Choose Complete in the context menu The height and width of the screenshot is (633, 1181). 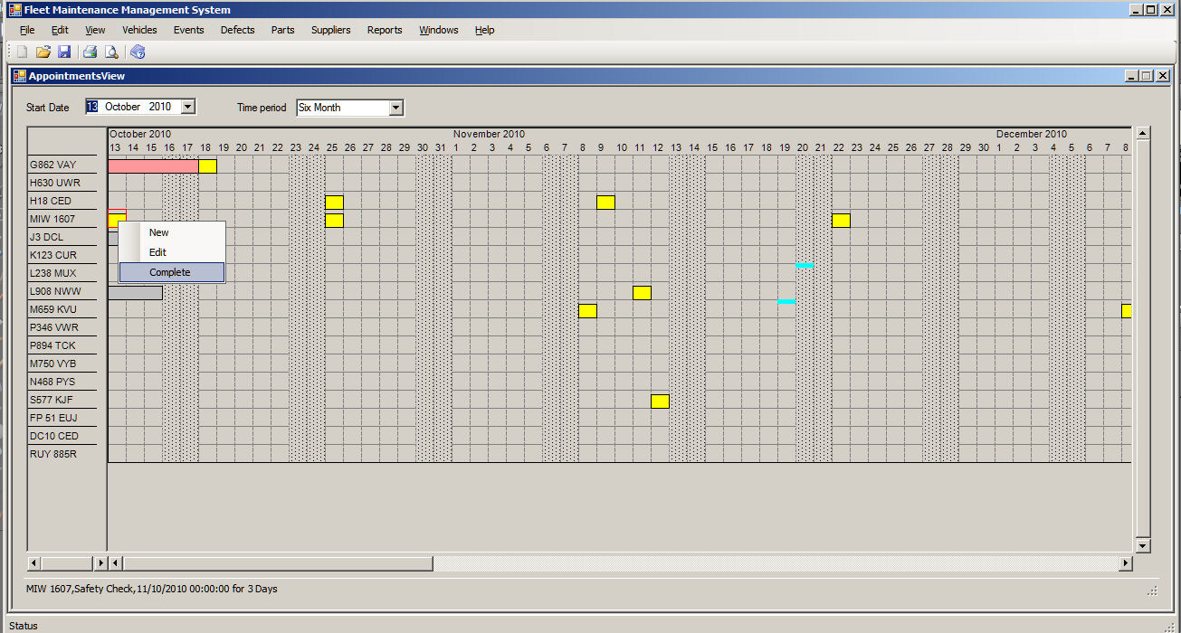point(170,272)
